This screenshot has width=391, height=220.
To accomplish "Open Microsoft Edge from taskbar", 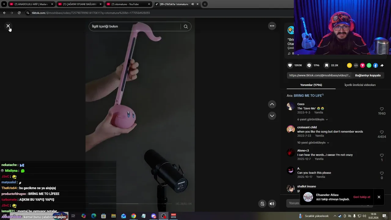I will [93, 216].
